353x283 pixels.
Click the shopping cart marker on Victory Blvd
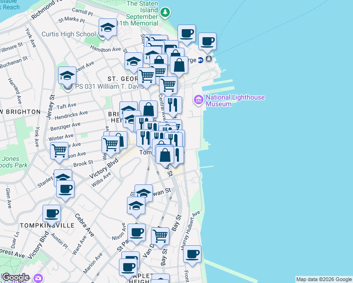pyautogui.click(x=110, y=146)
